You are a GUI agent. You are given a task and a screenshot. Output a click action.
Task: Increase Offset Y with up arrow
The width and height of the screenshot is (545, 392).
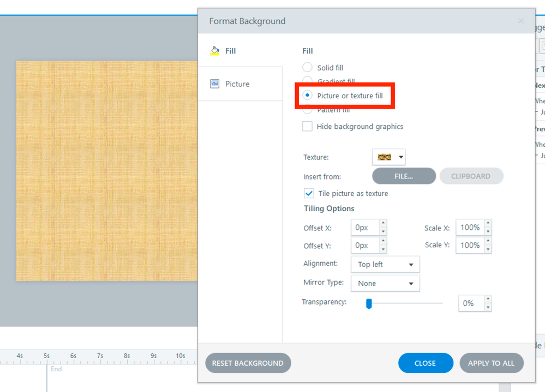pos(383,241)
